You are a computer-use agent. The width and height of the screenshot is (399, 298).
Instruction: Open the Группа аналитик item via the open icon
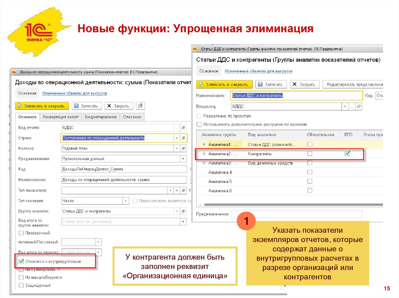tap(184, 211)
